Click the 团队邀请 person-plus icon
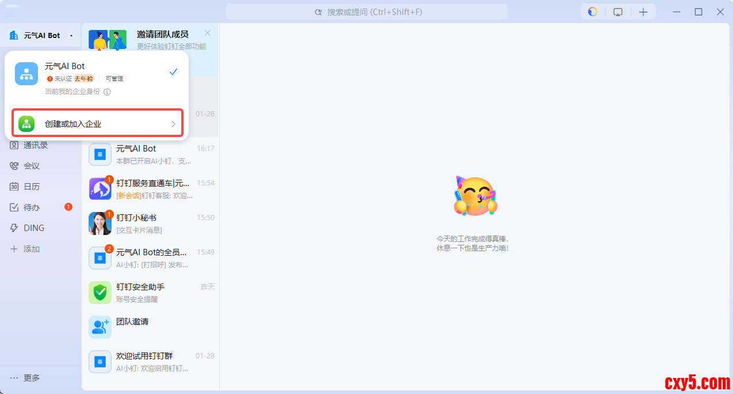This screenshot has width=733, height=394. pyautogui.click(x=100, y=327)
